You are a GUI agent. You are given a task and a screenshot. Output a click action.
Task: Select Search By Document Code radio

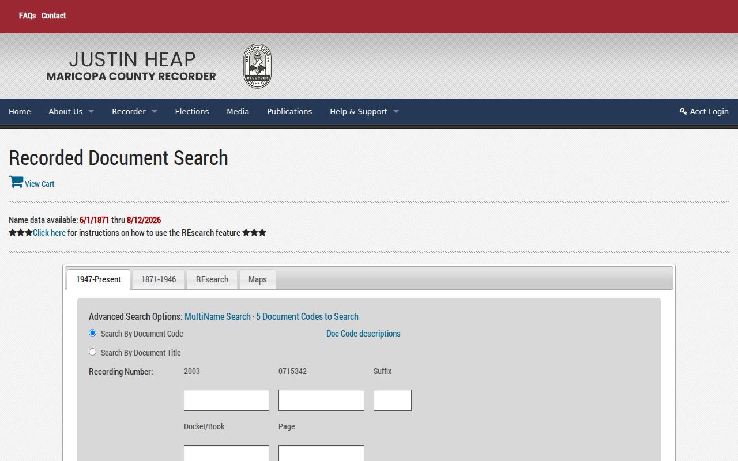pos(92,332)
